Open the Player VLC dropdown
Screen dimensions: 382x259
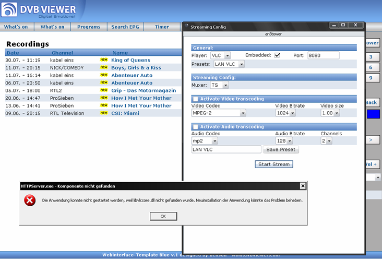[220, 55]
